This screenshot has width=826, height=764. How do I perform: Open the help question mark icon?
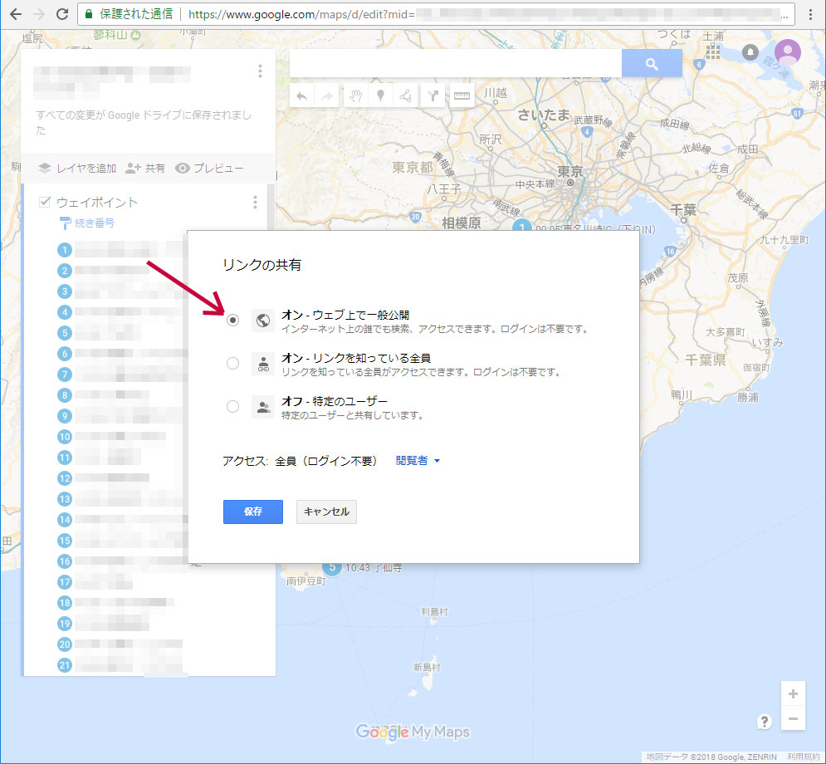(765, 722)
